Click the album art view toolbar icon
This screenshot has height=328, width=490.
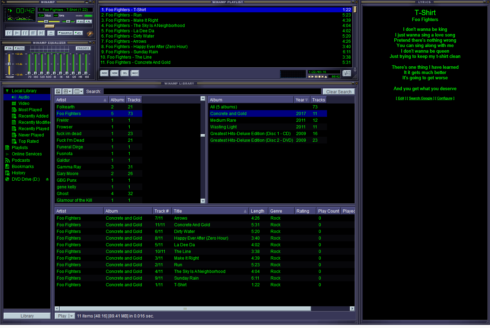[59, 91]
